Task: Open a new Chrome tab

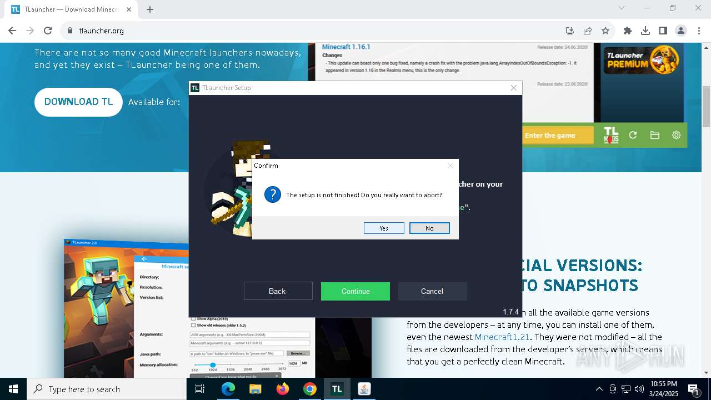Action: pos(150,9)
